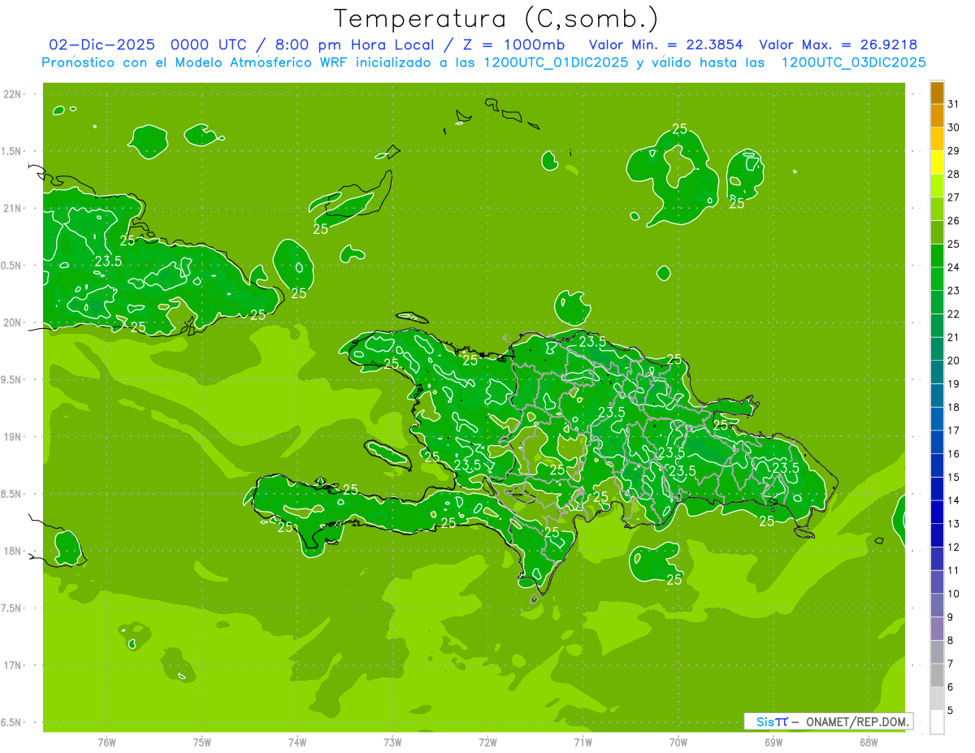This screenshot has width=975, height=753.
Task: Pick the lime swatch between 27 and 28
Action: click(937, 185)
